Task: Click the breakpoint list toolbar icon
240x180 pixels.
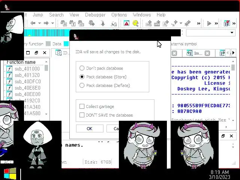Action: pos(226,23)
